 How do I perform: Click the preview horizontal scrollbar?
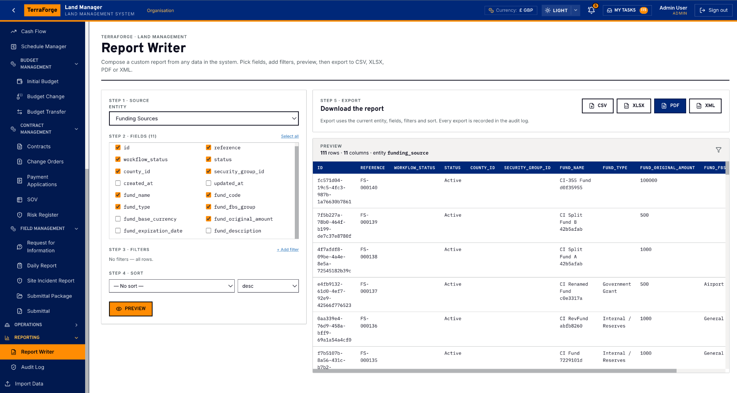pyautogui.click(x=495, y=371)
